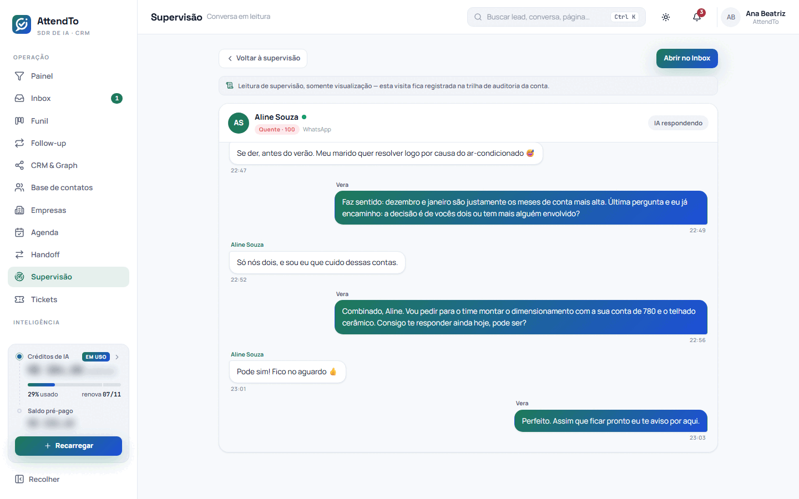The height and width of the screenshot is (499, 799).
Task: Click message "Só nós dois, e sou eu"
Action: coord(317,262)
